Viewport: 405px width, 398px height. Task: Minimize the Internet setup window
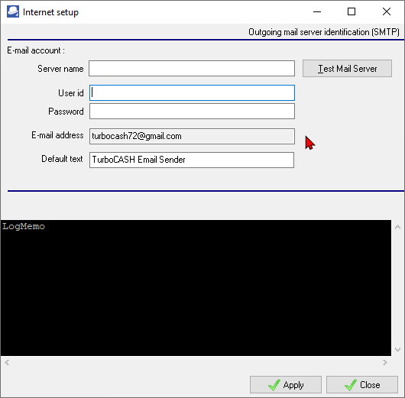click(x=317, y=12)
